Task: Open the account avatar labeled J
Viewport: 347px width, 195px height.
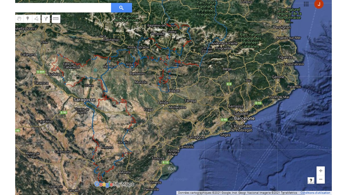Action: point(319,4)
